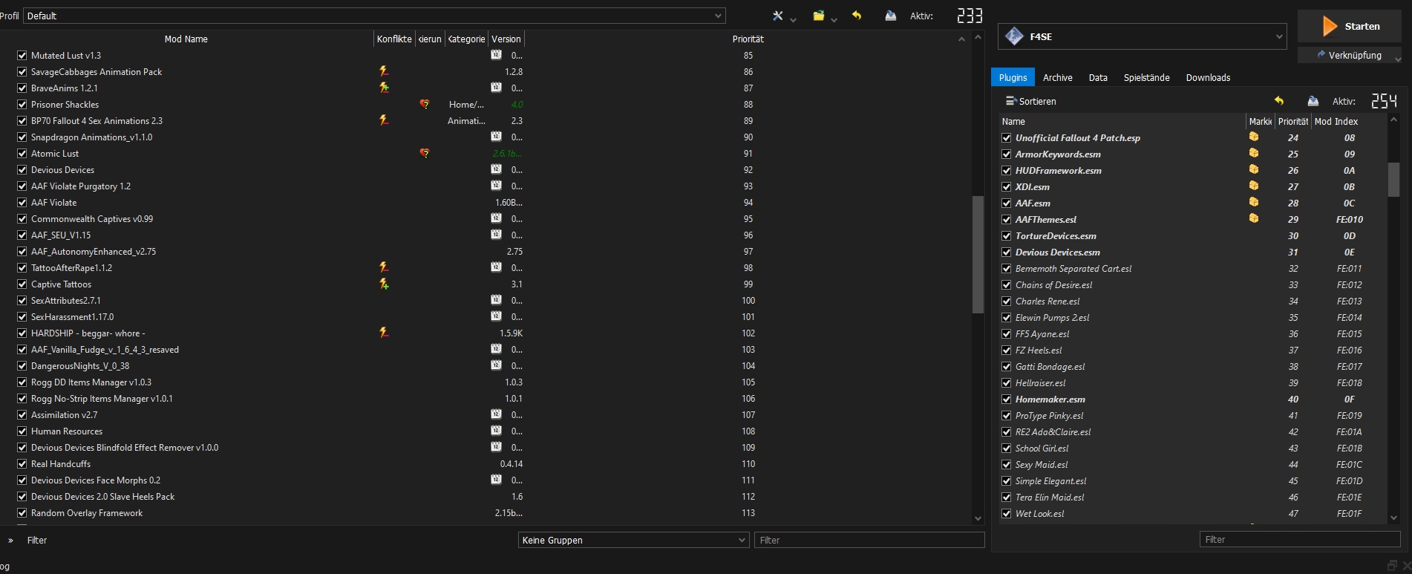1412x574 pixels.
Task: Click conflict icon for TattooAfterRape1.1.2
Action: 384,267
